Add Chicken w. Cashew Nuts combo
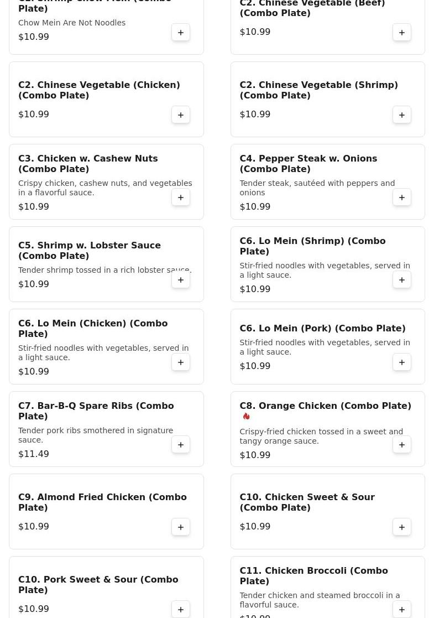This screenshot has height=618, width=434. coord(181,198)
